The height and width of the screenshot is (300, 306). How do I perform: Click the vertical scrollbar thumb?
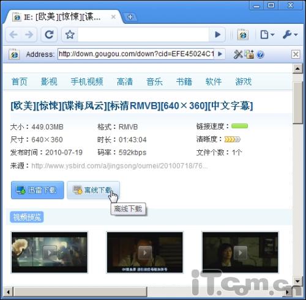pyautogui.click(x=297, y=103)
